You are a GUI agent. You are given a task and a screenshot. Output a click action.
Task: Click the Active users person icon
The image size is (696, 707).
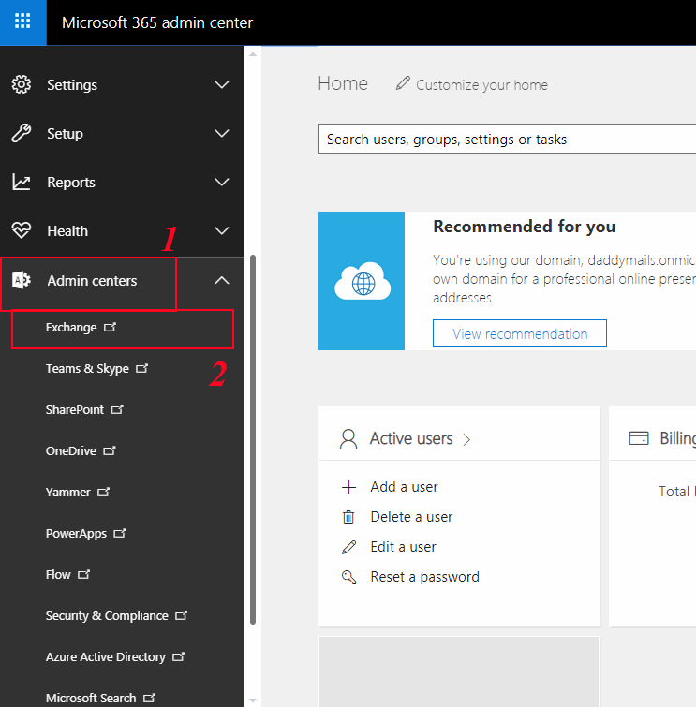point(348,439)
